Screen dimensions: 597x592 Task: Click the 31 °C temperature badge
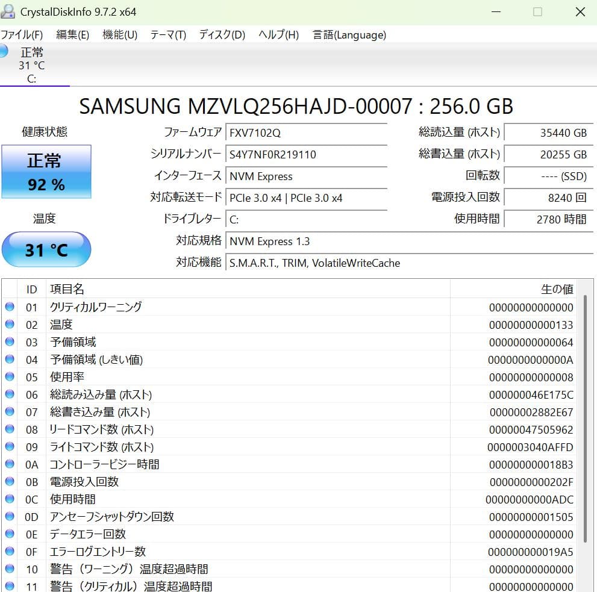click(x=46, y=249)
